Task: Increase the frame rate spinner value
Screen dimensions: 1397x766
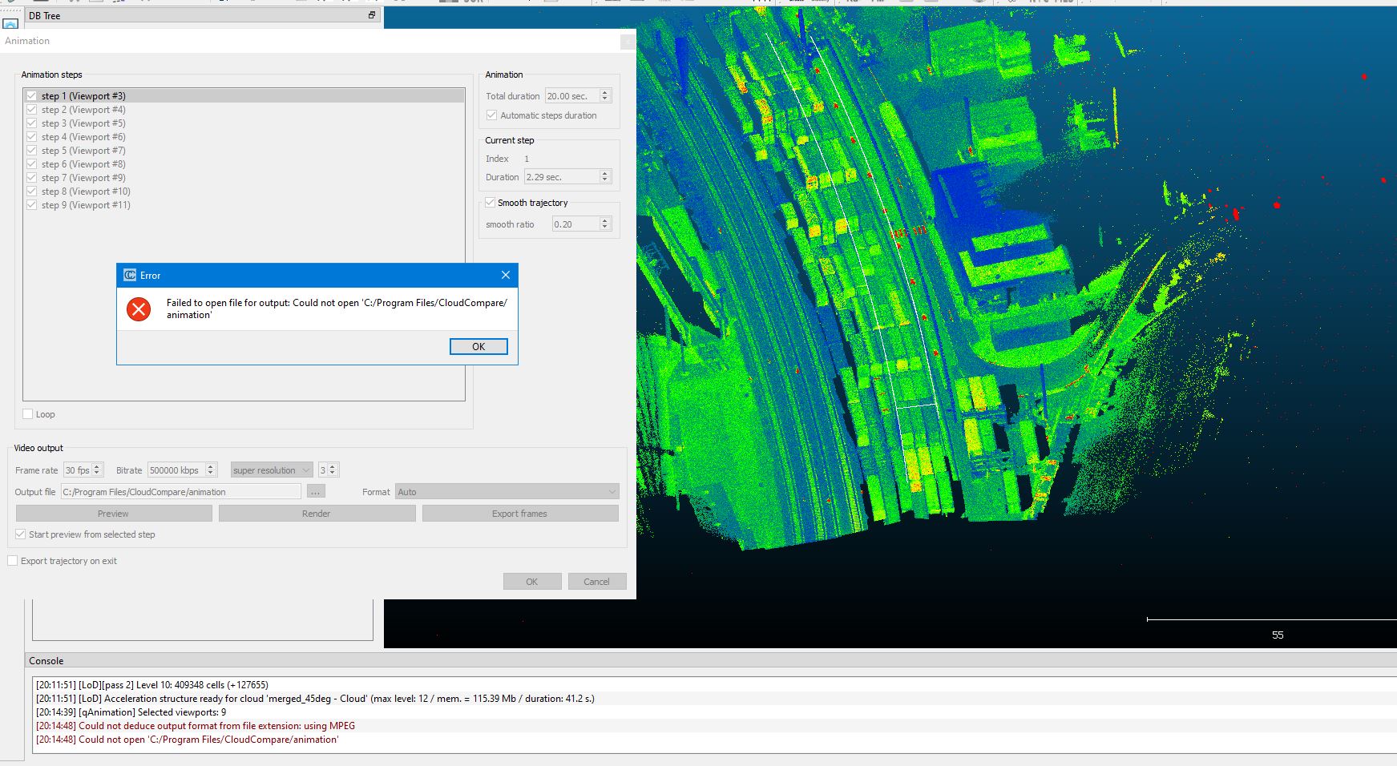Action: pyautogui.click(x=97, y=467)
